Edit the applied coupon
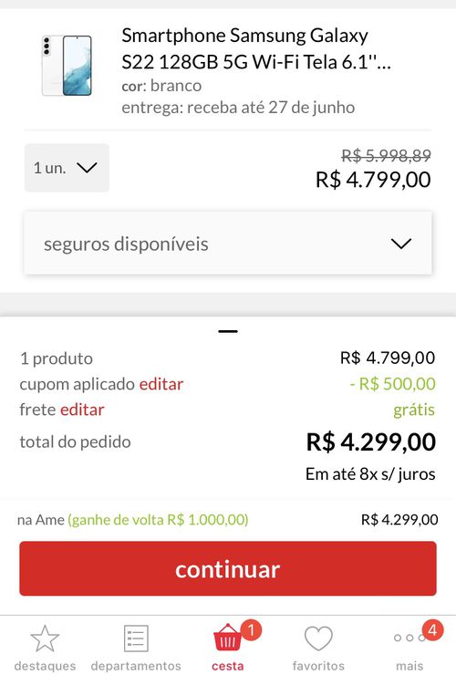 (x=161, y=384)
